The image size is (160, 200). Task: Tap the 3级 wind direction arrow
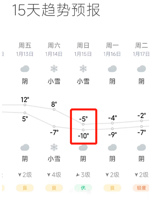[x=78, y=175]
